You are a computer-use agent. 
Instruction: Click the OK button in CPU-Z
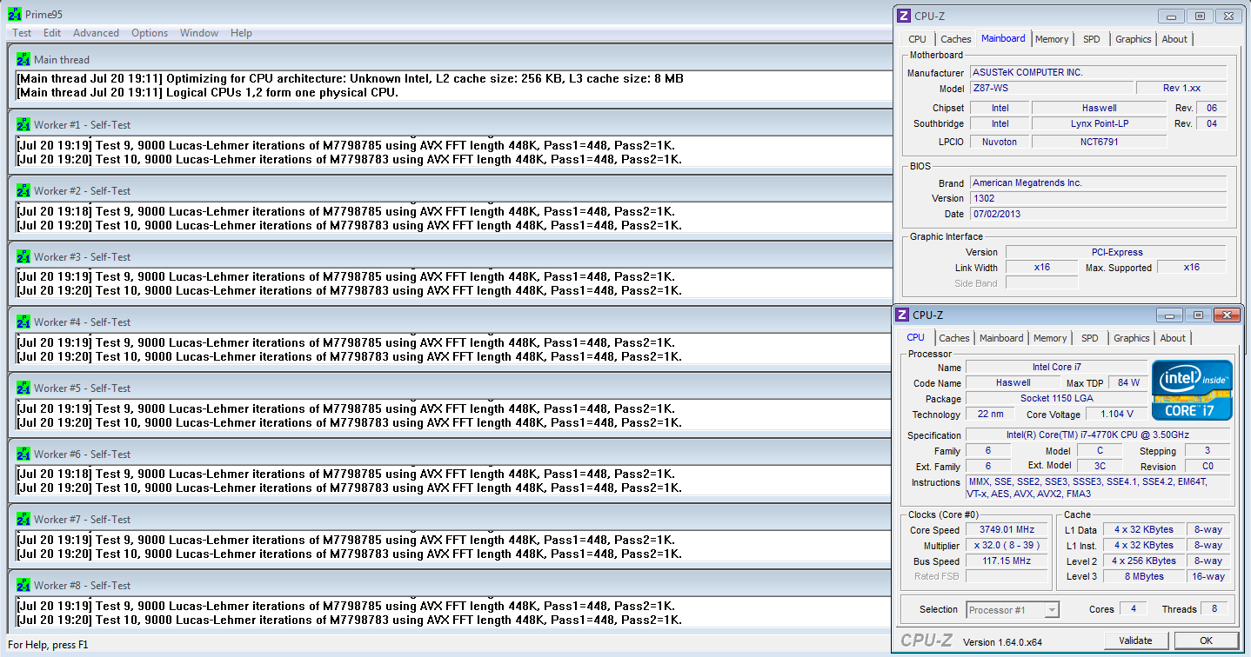click(1206, 640)
